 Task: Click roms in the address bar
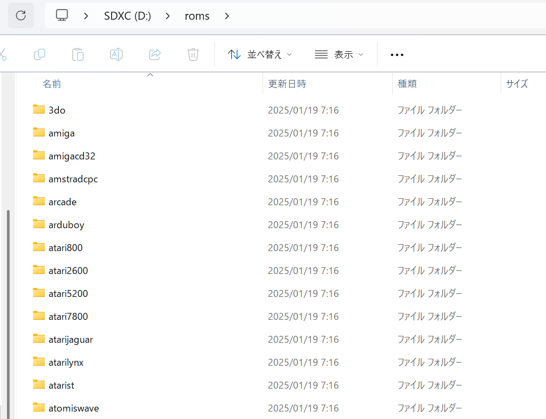pyautogui.click(x=197, y=16)
